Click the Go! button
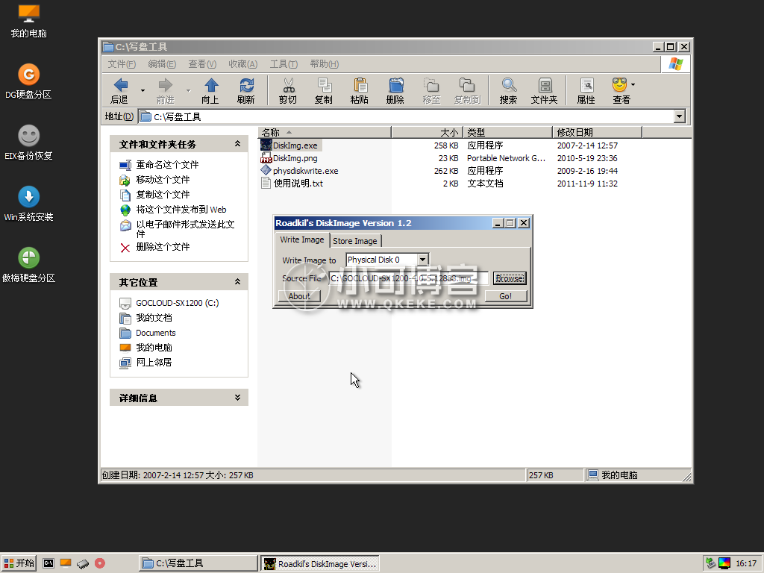The width and height of the screenshot is (764, 573). point(506,295)
